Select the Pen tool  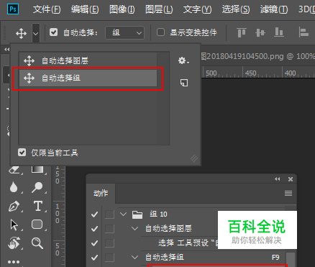tap(14, 206)
